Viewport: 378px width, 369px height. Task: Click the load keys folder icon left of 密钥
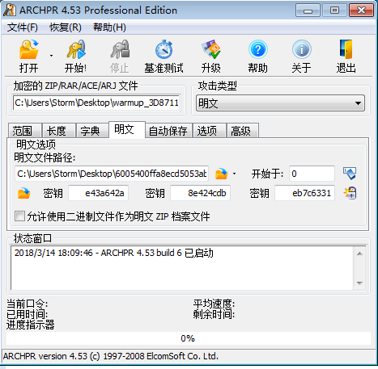23,193
